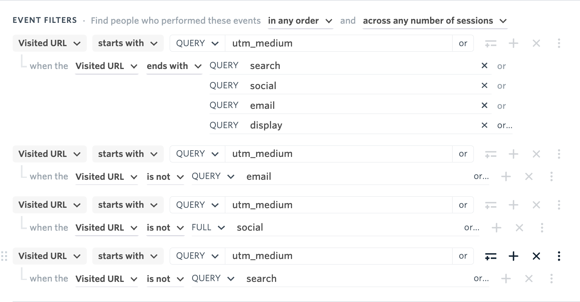Remove the 'is not FULL social' condition

(519, 227)
